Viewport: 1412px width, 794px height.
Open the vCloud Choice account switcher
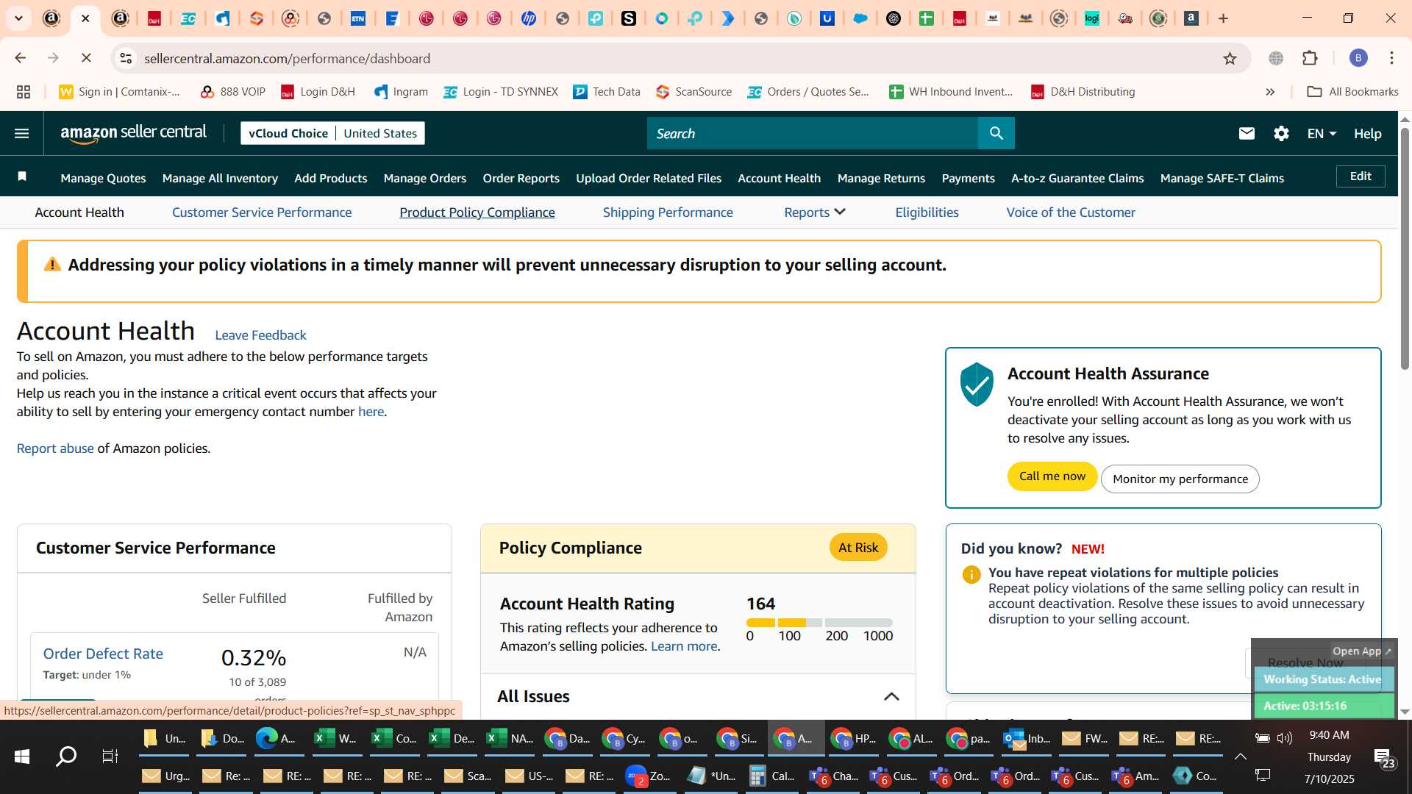point(332,133)
